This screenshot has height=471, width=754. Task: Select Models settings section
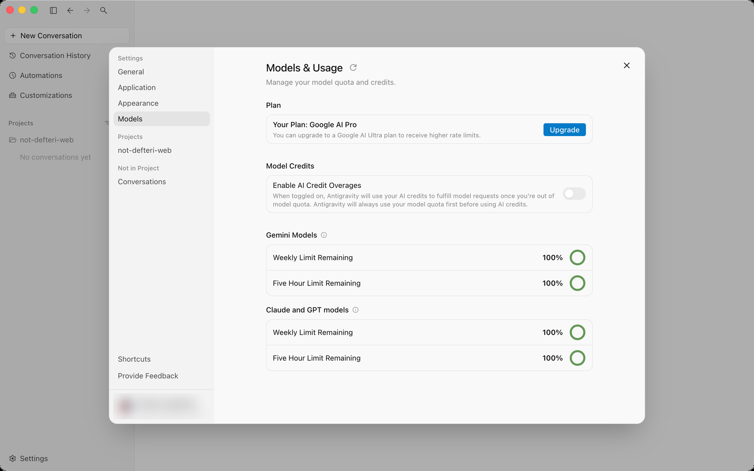point(162,119)
